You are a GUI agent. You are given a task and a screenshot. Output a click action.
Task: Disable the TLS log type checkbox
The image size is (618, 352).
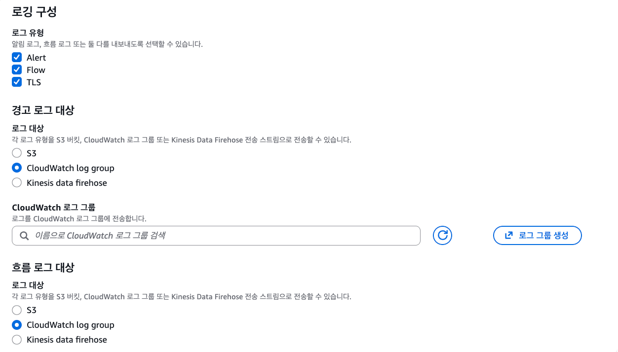coord(17,82)
